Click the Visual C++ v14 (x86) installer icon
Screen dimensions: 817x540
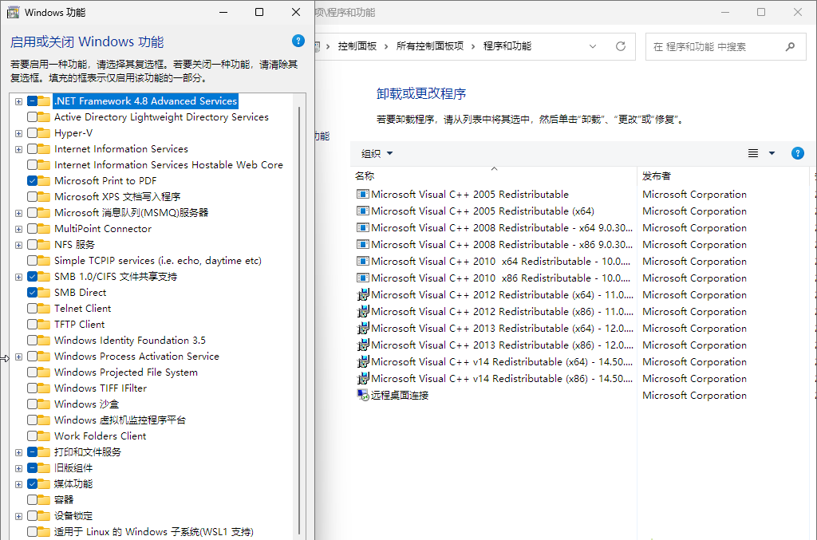click(363, 379)
